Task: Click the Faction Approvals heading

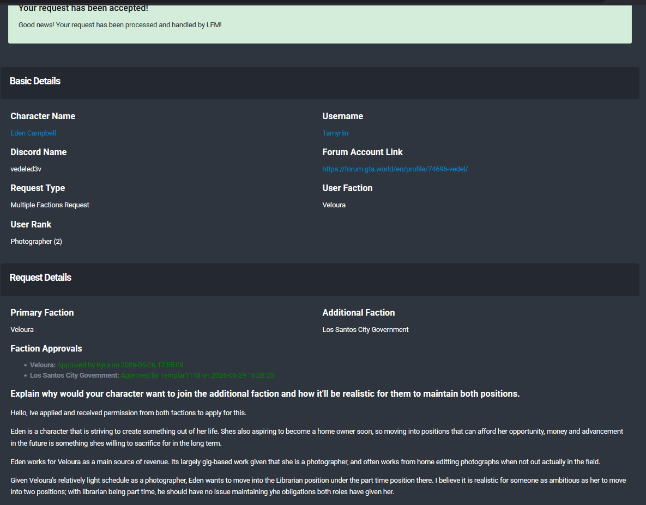Action: coord(46,348)
